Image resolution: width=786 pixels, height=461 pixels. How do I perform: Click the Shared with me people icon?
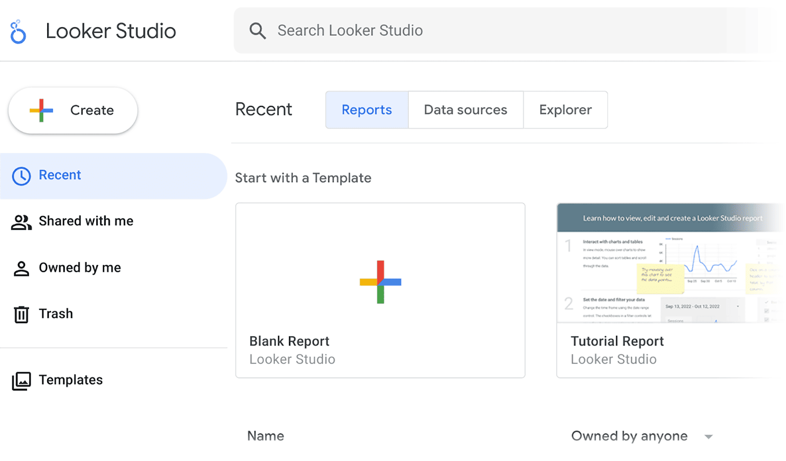coord(21,222)
